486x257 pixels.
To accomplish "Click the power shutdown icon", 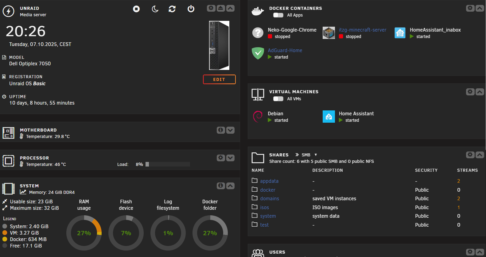I will tap(191, 9).
